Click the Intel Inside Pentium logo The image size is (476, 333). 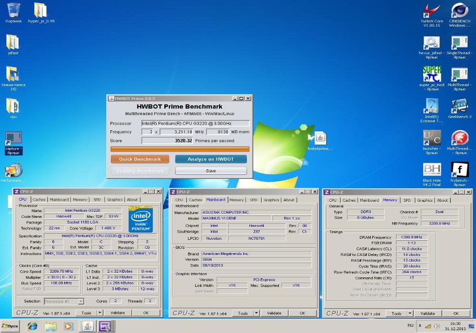(x=140, y=220)
